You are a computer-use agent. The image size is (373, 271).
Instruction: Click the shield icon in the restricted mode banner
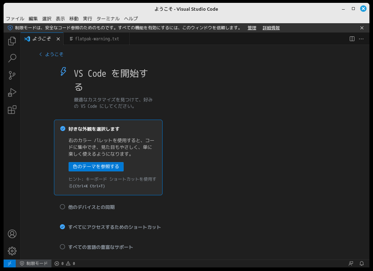tap(10, 28)
